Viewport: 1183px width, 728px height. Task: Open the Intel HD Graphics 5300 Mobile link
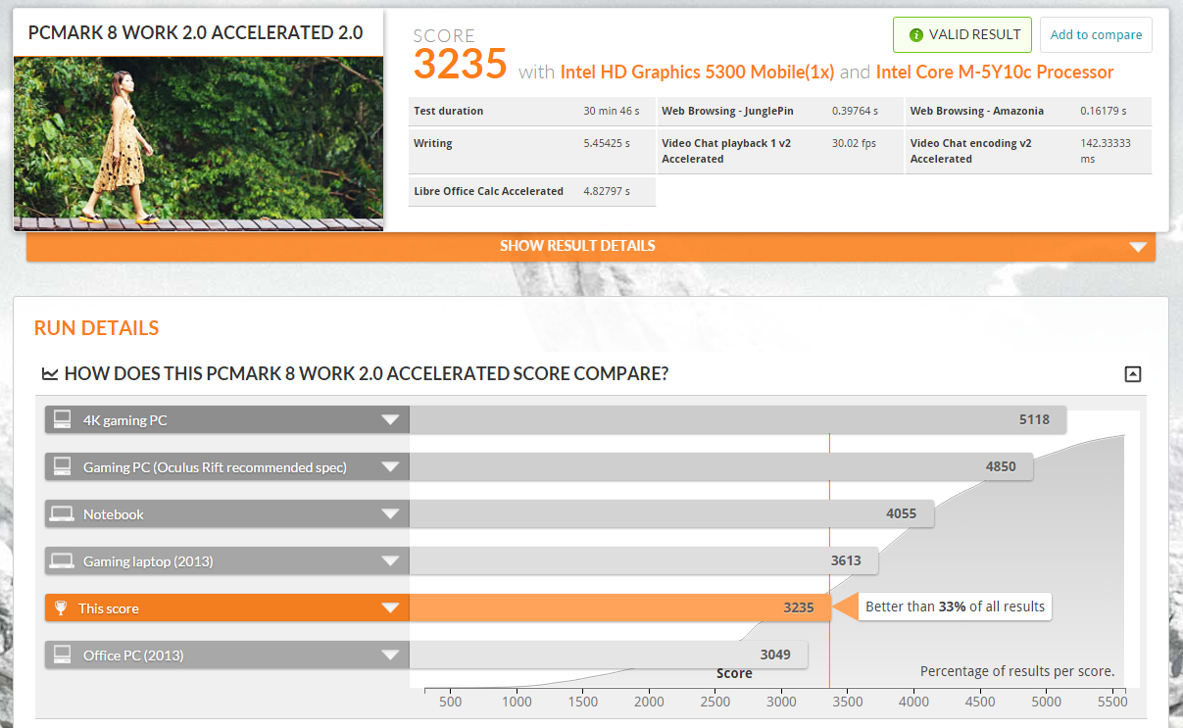(697, 72)
